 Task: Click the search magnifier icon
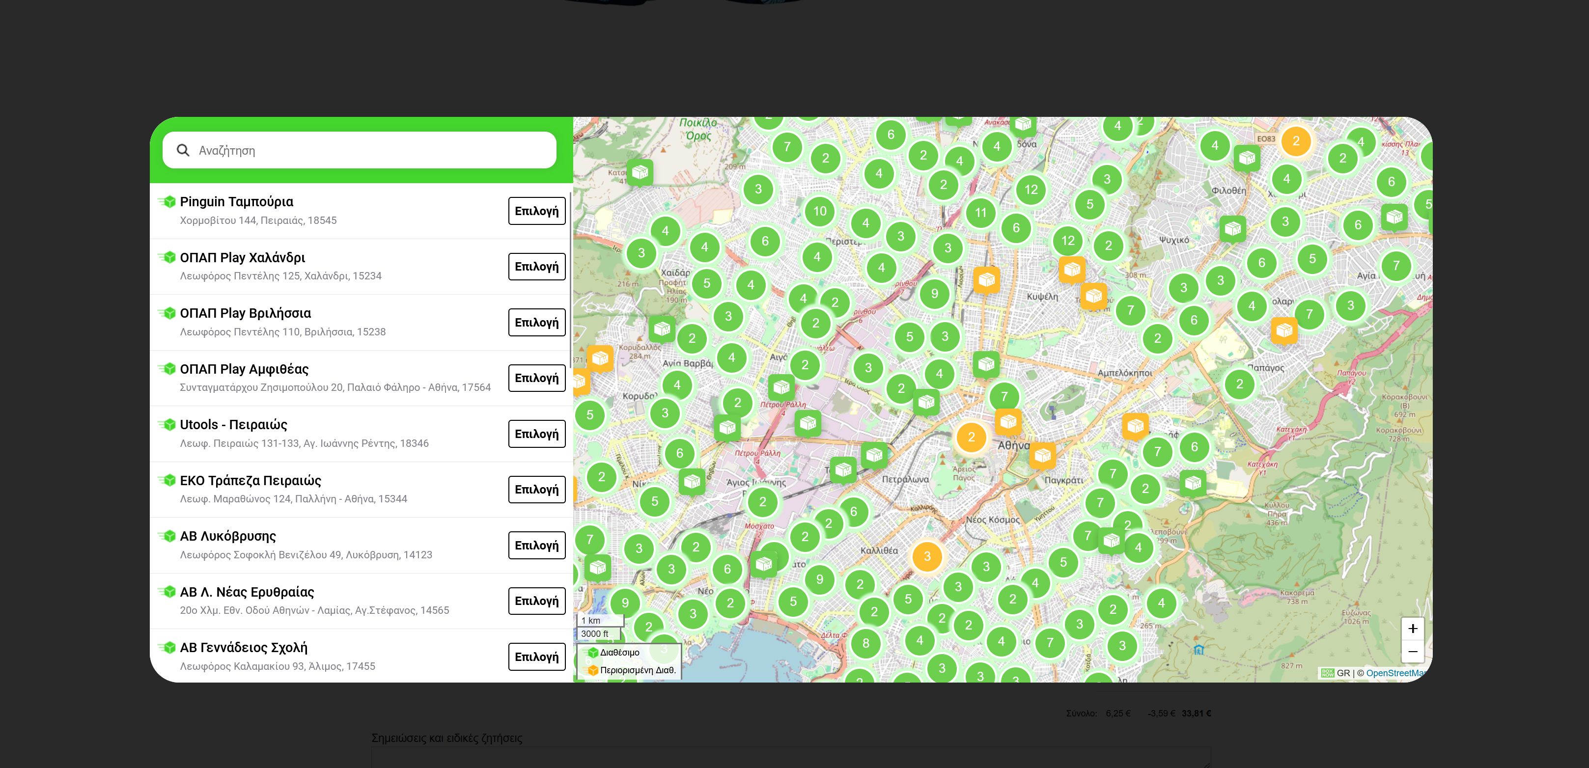183,150
